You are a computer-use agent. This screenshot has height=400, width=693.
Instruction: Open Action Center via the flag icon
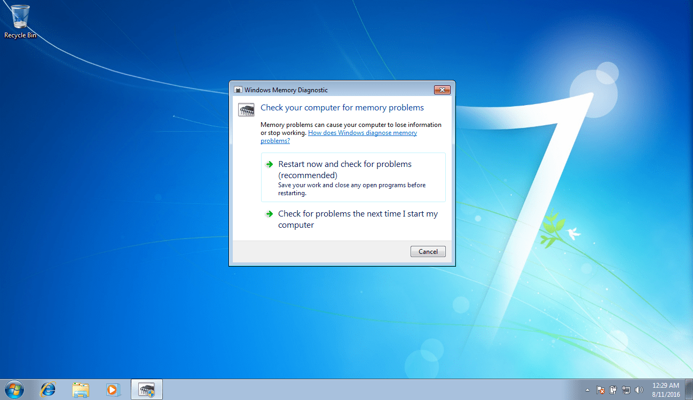point(600,390)
